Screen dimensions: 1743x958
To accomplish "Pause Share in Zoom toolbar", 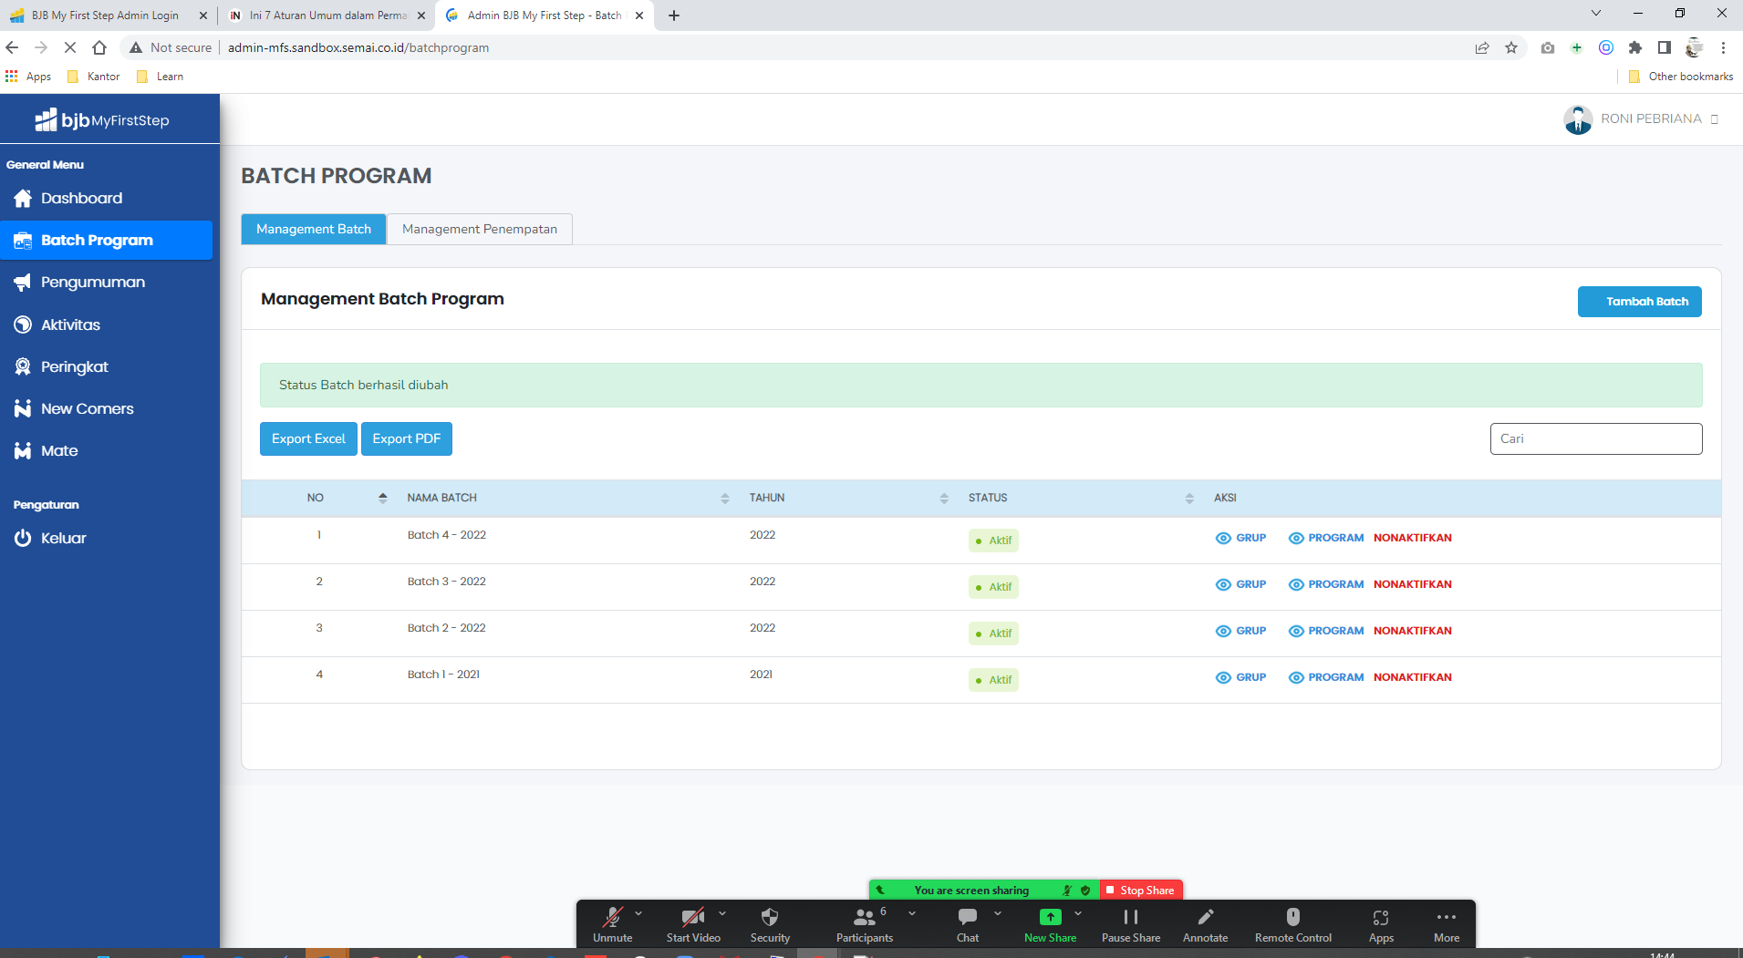I will [x=1131, y=924].
